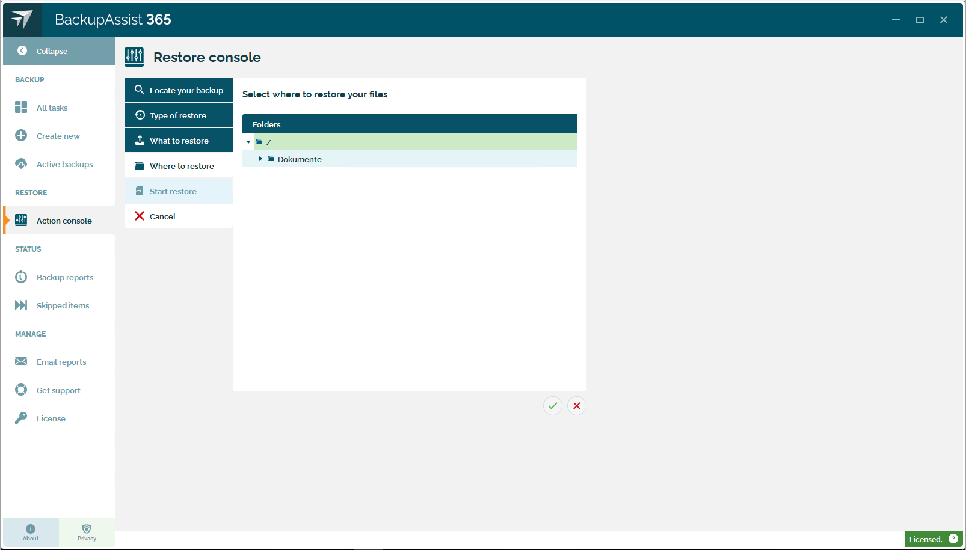Click the Where to restore folder icon

[x=140, y=165]
